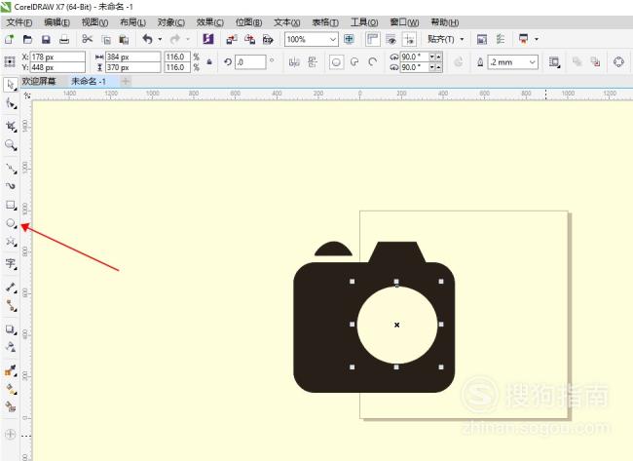This screenshot has width=633, height=461.
Task: Select the Color Eyedropper tool
Action: pyautogui.click(x=11, y=370)
